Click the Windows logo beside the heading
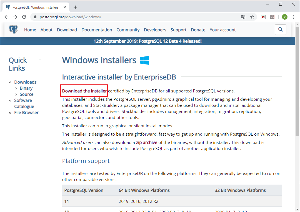The height and width of the screenshot is (212, 300). point(144,60)
